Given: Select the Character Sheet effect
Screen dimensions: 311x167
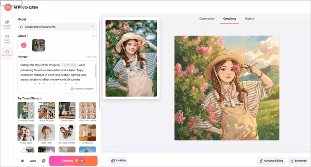Looking at the screenshot, I should click(26, 112).
